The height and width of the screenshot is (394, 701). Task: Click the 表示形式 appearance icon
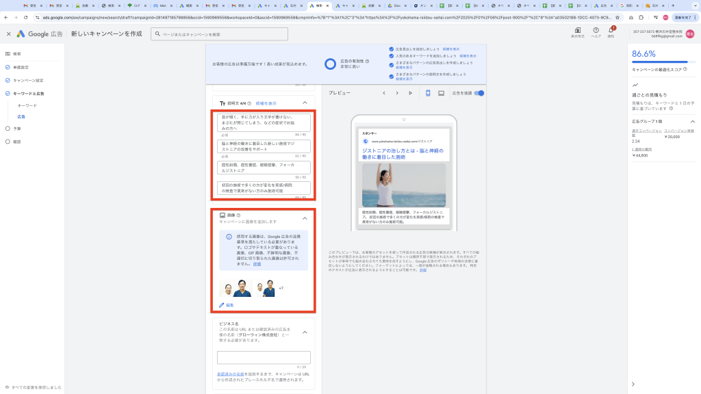(x=578, y=31)
